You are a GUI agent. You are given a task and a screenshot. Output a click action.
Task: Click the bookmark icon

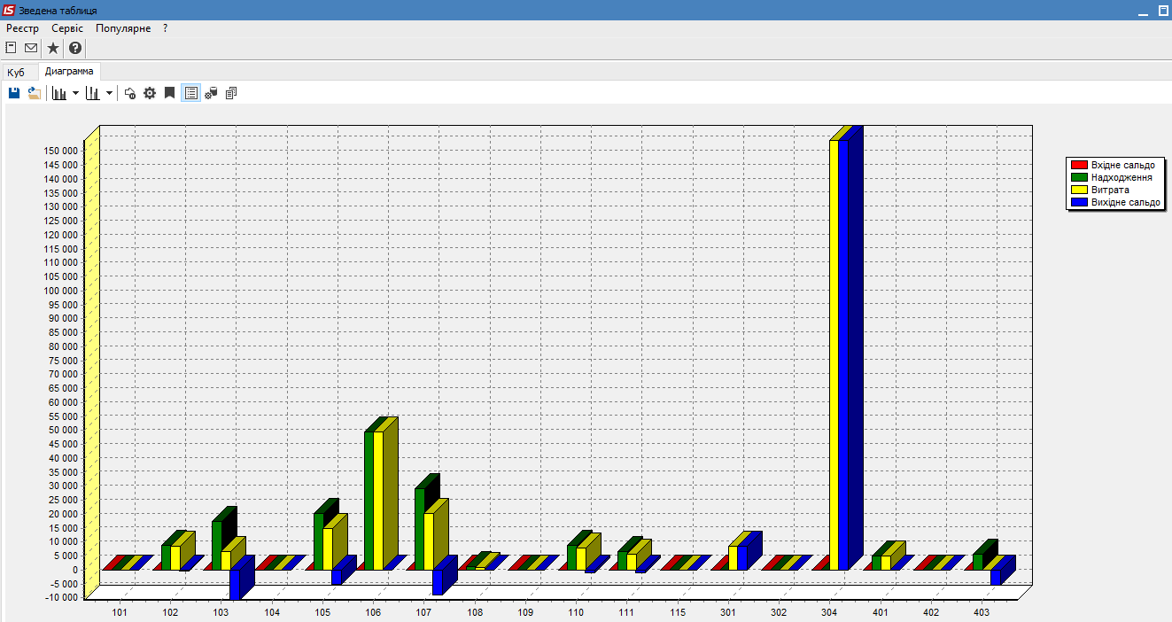pyautogui.click(x=170, y=93)
